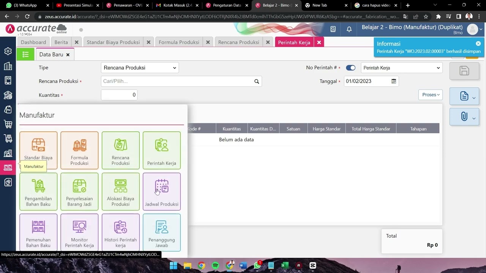Viewport: 486px width, 273px height.
Task: Click the Harga Standar column header
Action: point(327,129)
